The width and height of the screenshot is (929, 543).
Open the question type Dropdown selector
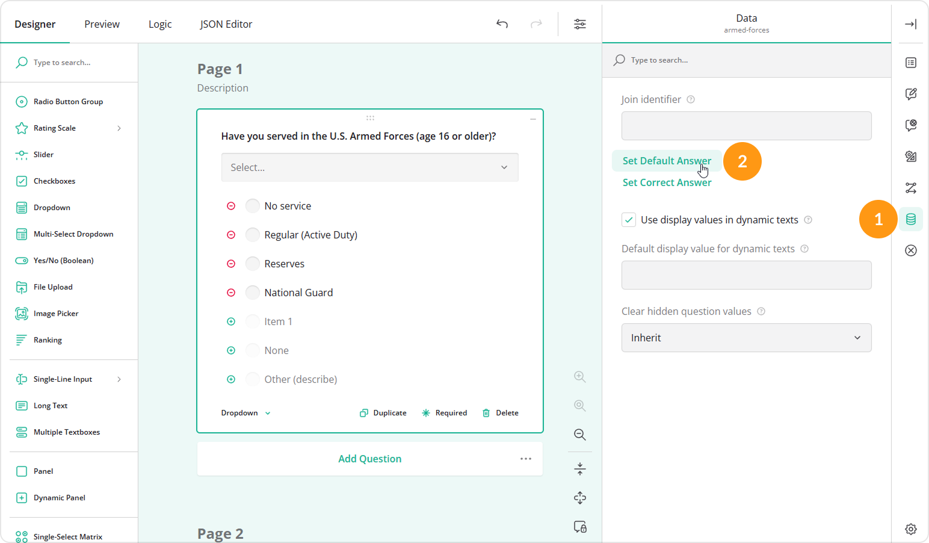coord(244,412)
